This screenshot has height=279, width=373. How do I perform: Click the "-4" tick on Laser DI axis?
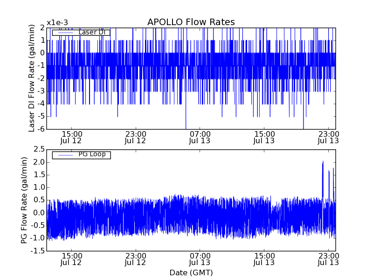coord(41,104)
